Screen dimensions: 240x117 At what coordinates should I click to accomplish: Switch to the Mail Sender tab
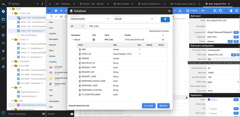coord(123,4)
